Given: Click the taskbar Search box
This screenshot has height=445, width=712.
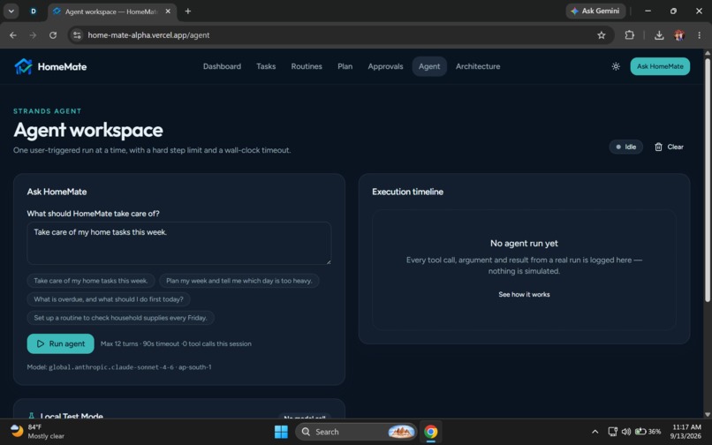Looking at the screenshot, I should coord(355,432).
